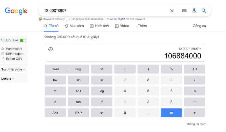Viewport: 226px width, 132px height.
Task: Click the x to the power y key
Action: 102,113
